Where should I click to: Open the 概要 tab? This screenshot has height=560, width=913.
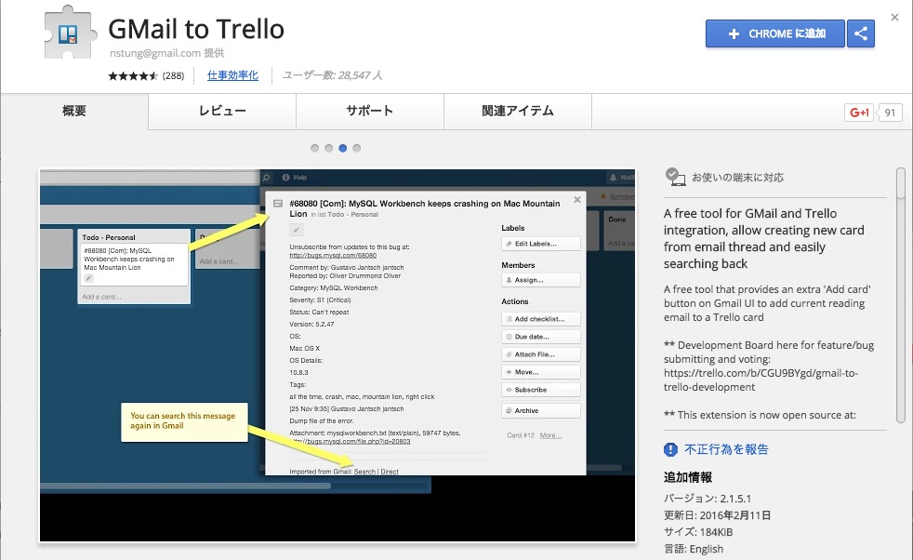[x=74, y=111]
